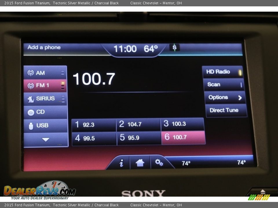Select the USB source
Viewport: 278px width, 208px height.
tap(45, 126)
